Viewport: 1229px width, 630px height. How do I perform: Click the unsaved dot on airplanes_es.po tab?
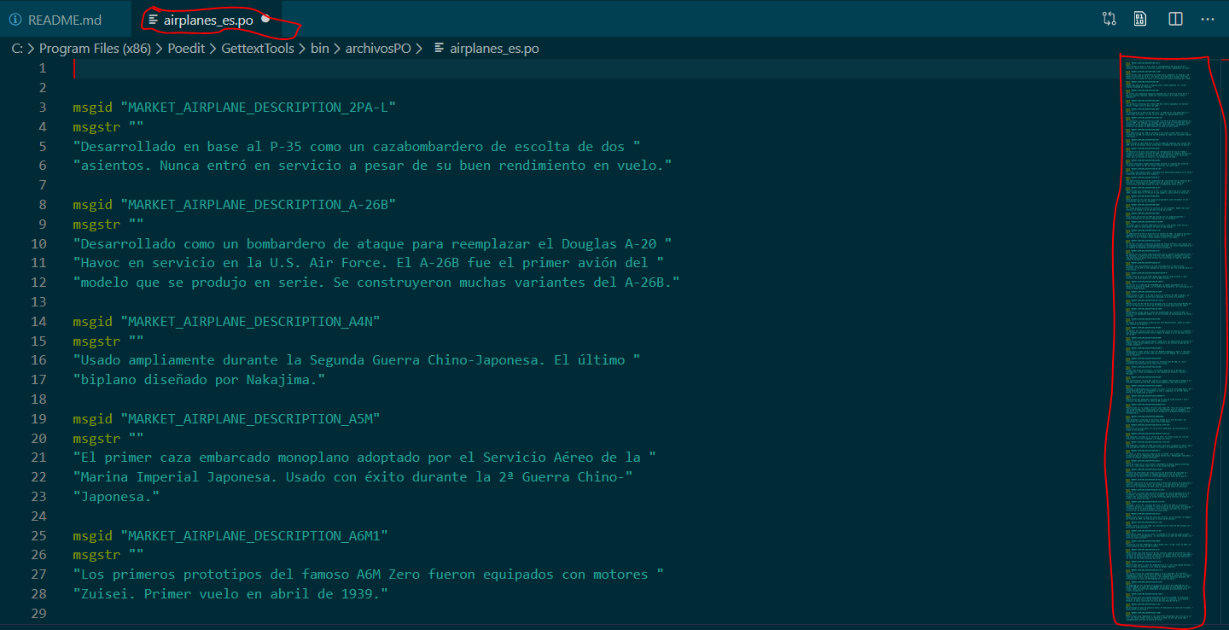265,19
